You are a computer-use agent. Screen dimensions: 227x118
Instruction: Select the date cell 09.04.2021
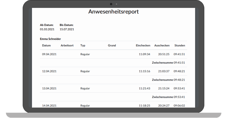click(x=49, y=54)
